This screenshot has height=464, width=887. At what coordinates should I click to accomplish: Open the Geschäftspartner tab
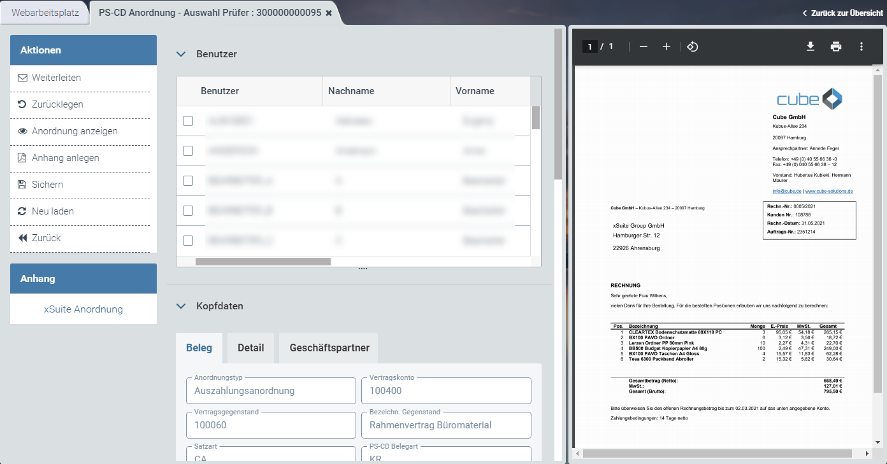[x=328, y=348]
